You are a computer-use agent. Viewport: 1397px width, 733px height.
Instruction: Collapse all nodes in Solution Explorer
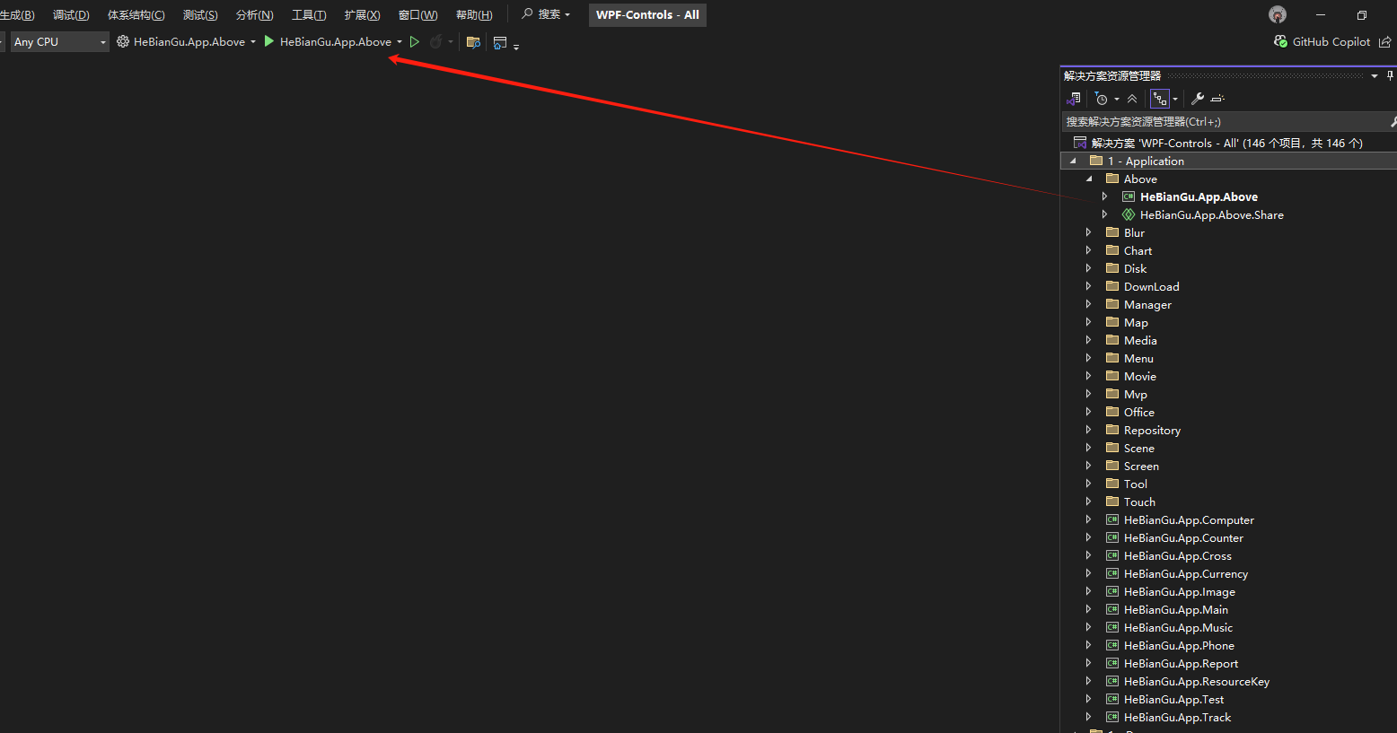click(x=1132, y=99)
